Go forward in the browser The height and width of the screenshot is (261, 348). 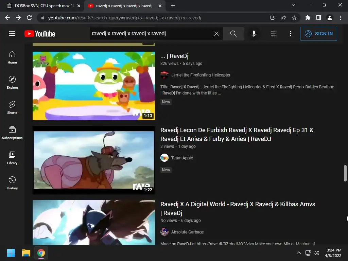tap(18, 18)
